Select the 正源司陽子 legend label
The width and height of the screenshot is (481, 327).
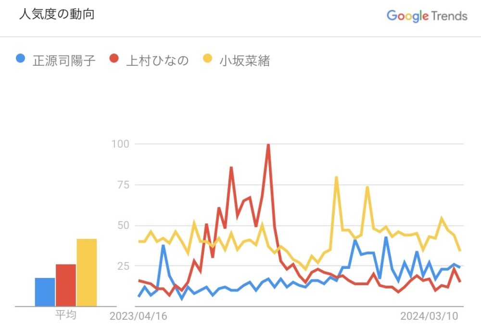tap(64, 60)
